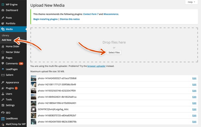Open Media Library submenu item
This screenshot has height=127, width=201.
point(5,36)
